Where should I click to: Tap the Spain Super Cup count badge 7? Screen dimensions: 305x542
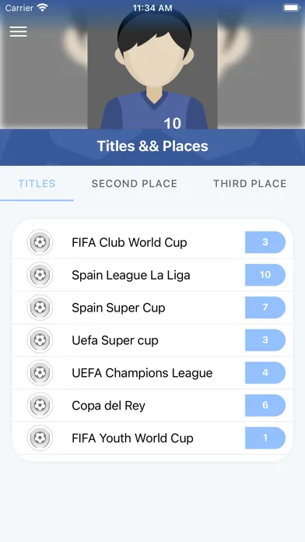(x=265, y=308)
